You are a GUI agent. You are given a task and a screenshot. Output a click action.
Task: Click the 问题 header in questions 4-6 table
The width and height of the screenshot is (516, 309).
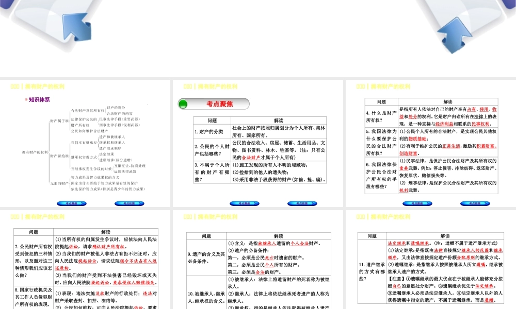381,102
